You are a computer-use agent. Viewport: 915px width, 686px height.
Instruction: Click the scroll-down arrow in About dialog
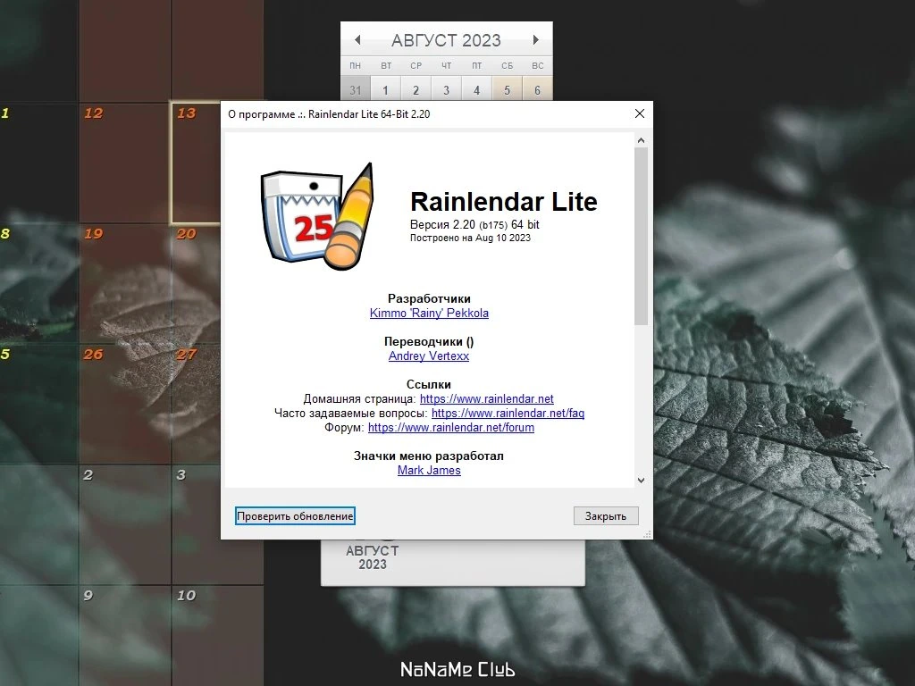641,481
